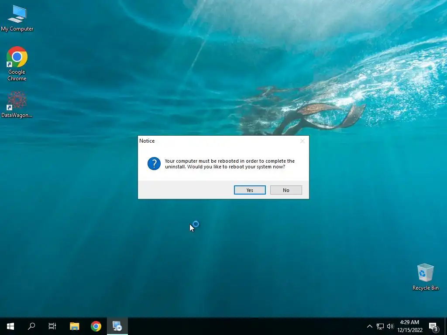
Task: Decline reboot with the No button
Action: 286,190
